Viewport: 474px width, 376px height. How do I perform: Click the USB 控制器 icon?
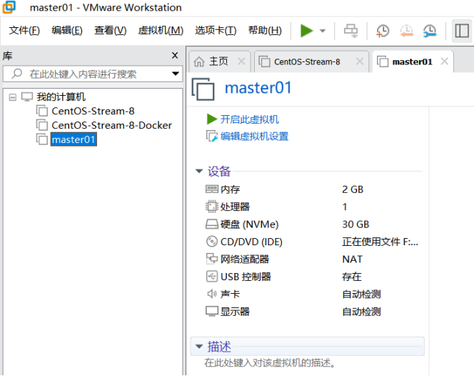coord(211,277)
